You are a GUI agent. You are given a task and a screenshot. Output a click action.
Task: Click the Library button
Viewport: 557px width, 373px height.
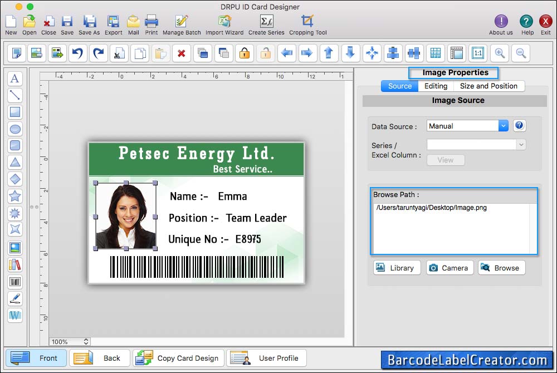[397, 268]
